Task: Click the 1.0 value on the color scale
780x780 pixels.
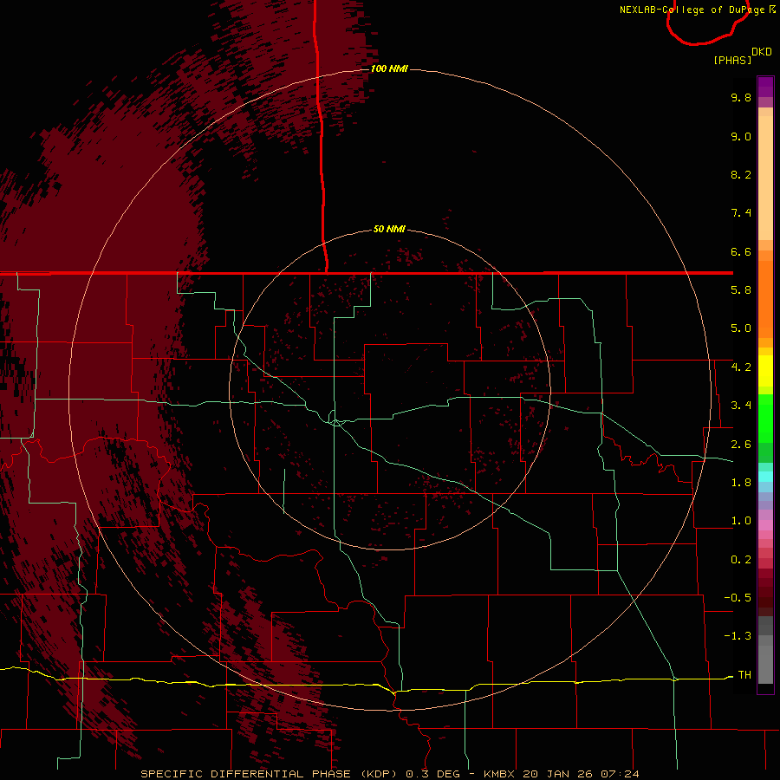Action: tap(741, 521)
